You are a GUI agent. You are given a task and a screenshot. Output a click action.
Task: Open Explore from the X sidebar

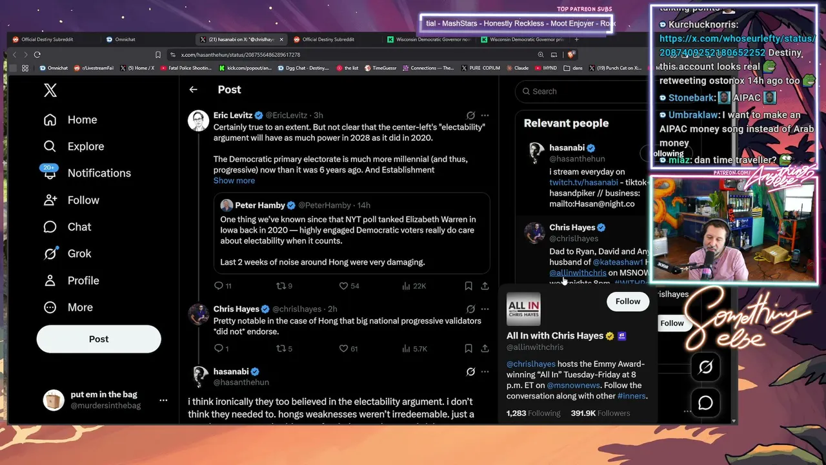pos(74,147)
